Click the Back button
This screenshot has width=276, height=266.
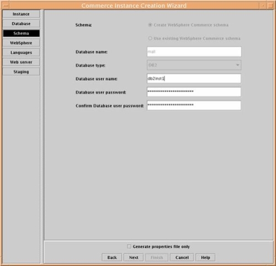tap(112, 257)
